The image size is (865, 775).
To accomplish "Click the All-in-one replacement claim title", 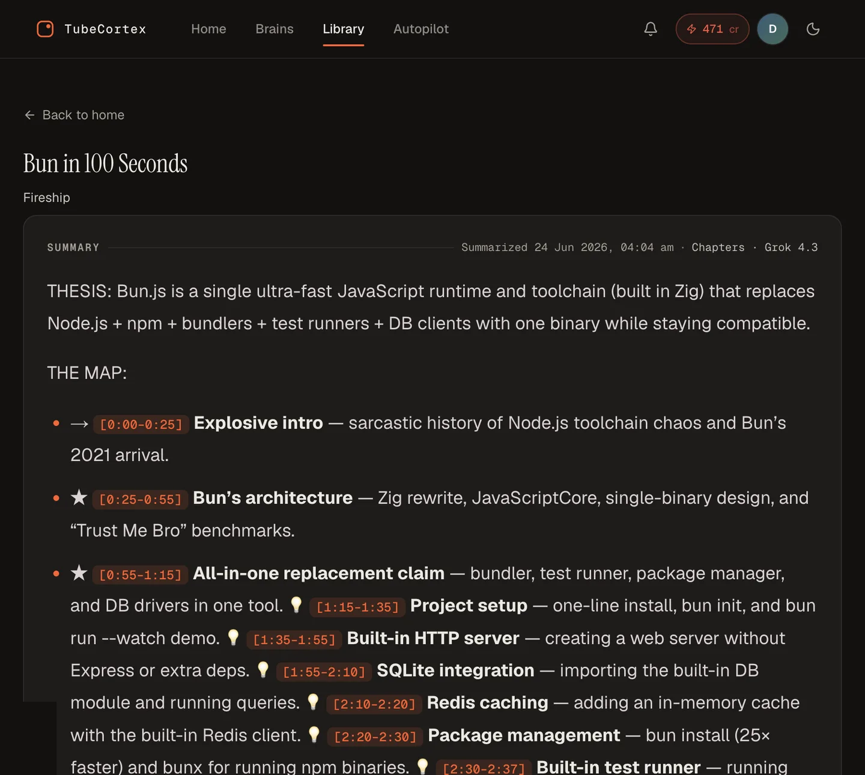I will (319, 574).
